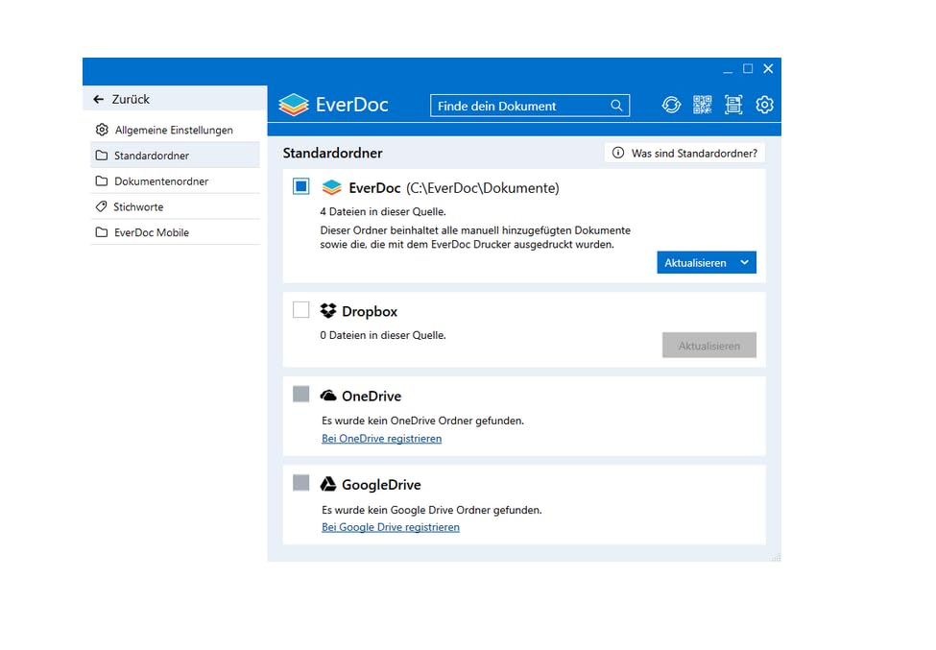This screenshot has width=936, height=650.
Task: Click the sync refresh icon in header
Action: click(x=671, y=105)
